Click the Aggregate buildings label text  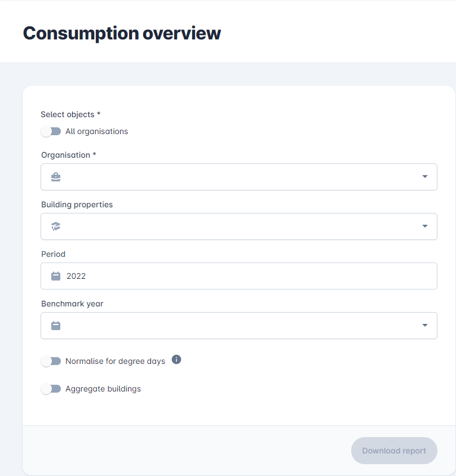(x=103, y=389)
